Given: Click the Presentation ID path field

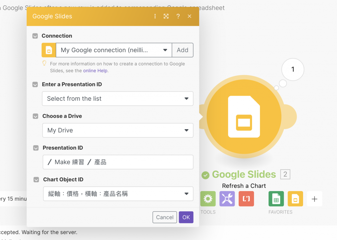Looking at the screenshot, I should 118,162.
